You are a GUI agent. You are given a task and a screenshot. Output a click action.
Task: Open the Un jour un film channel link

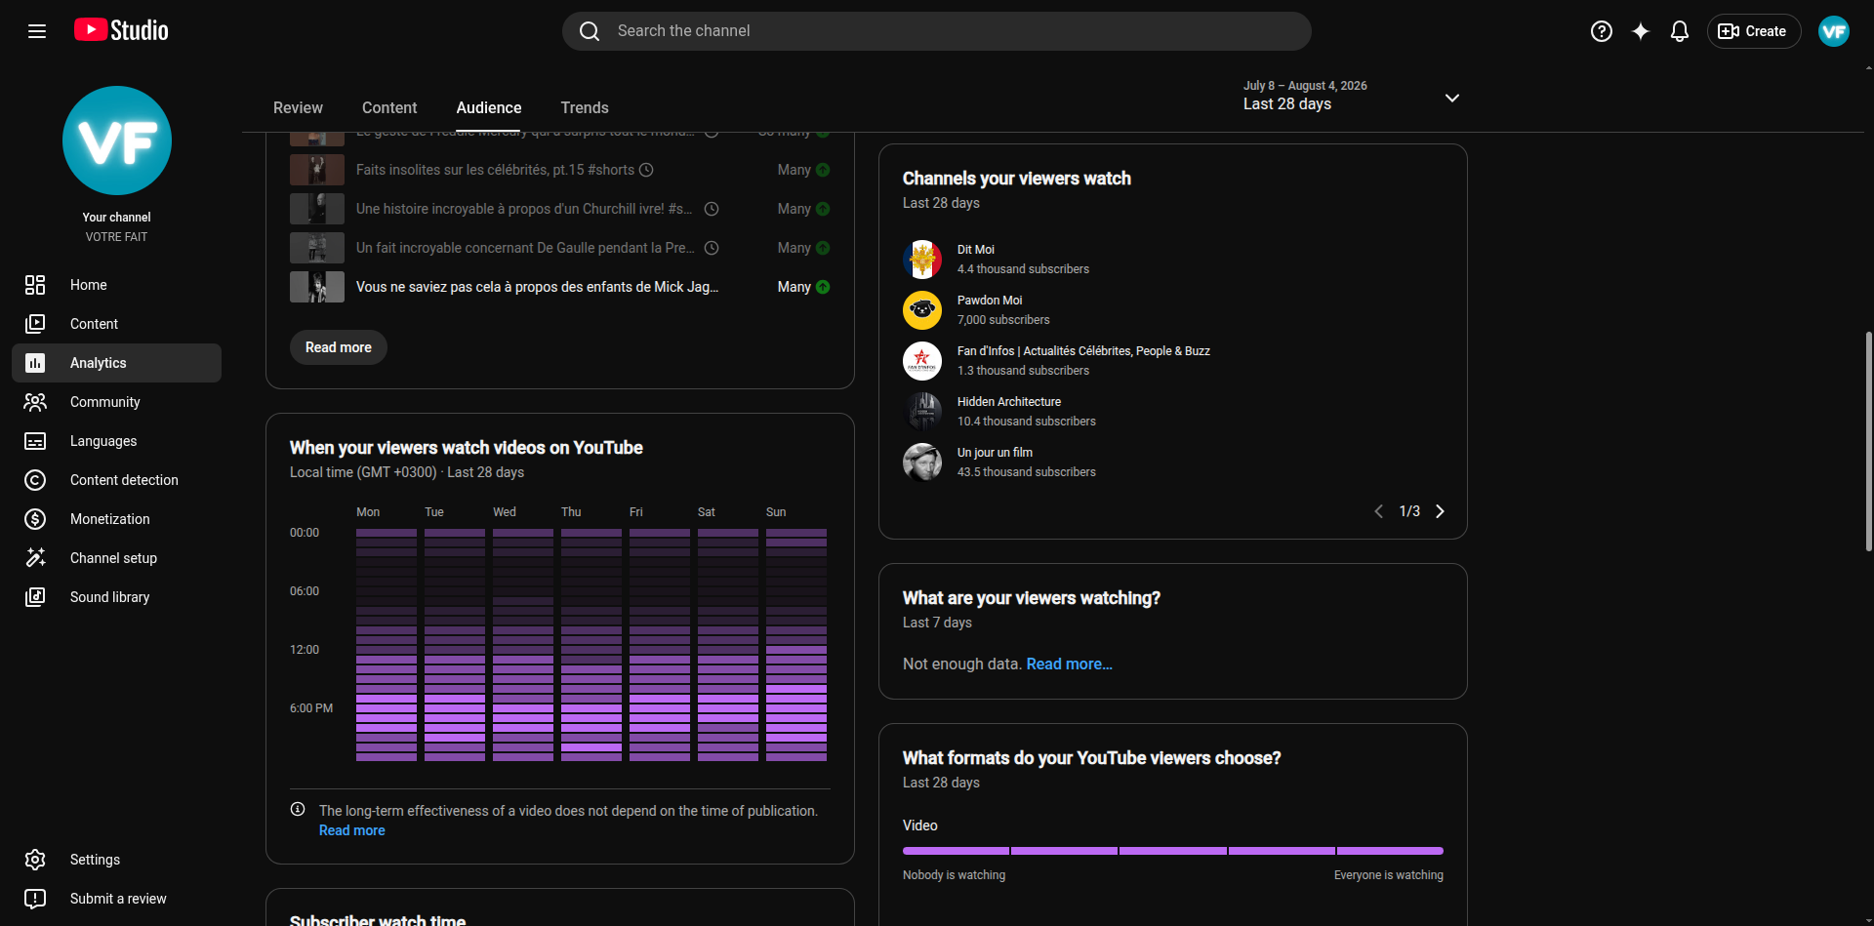[x=995, y=453]
